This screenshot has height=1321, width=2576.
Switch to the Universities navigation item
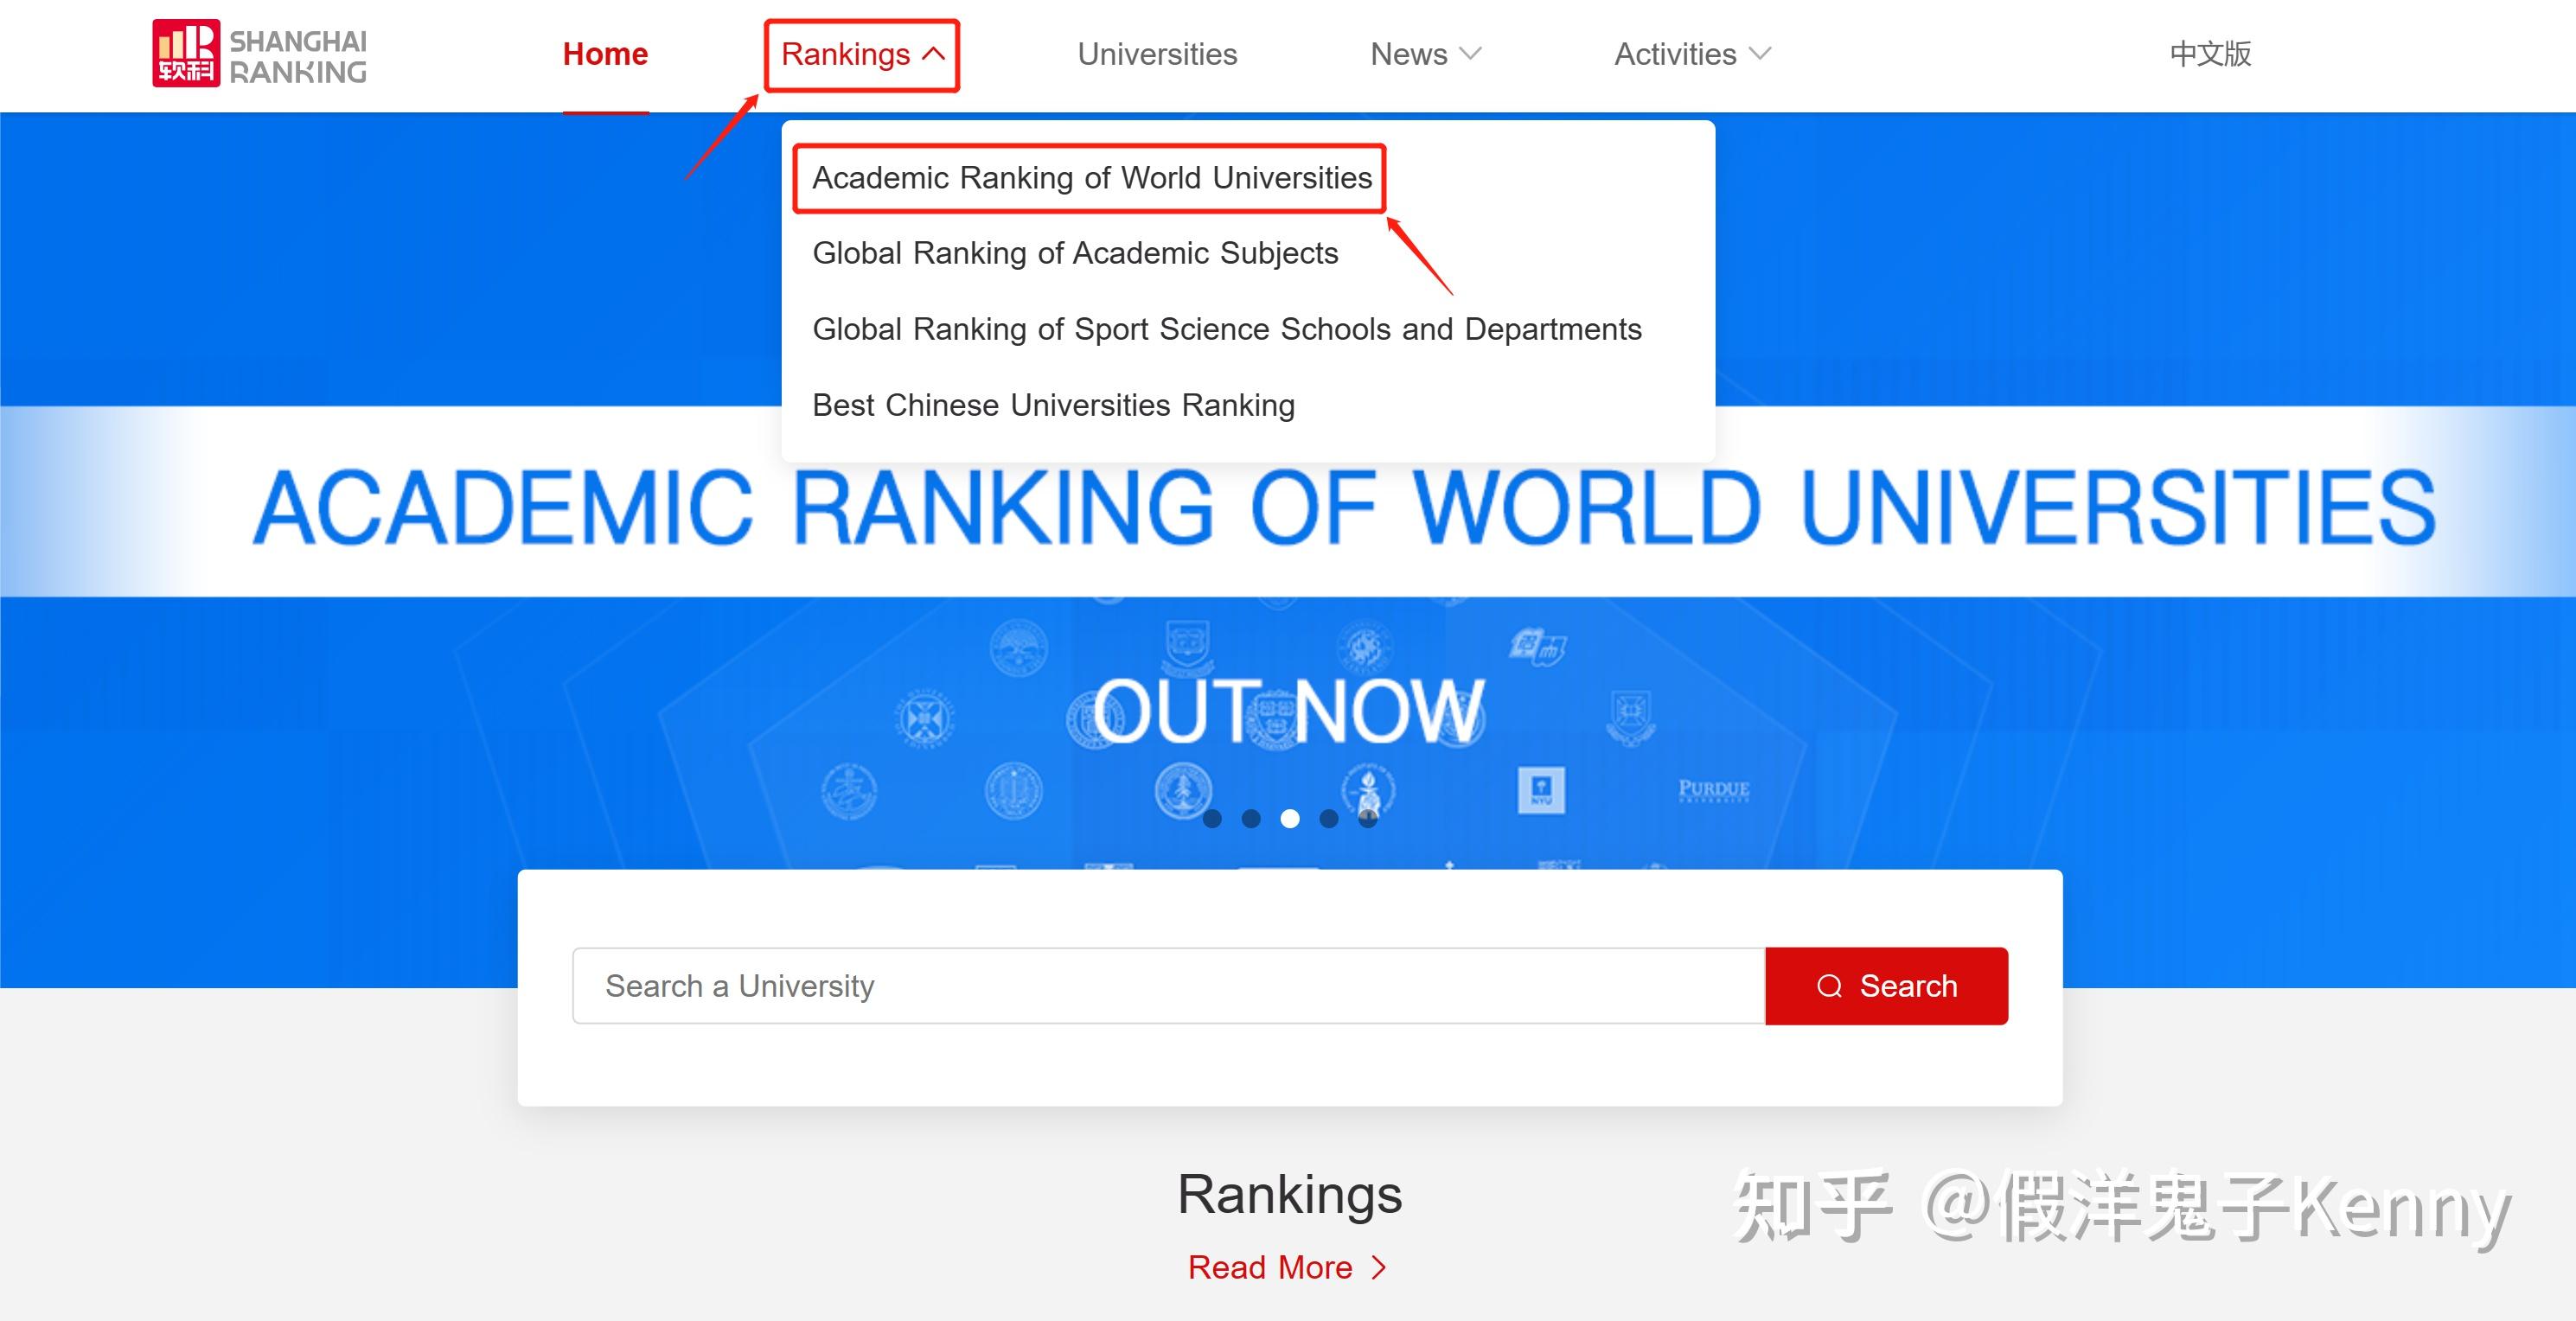point(1157,54)
